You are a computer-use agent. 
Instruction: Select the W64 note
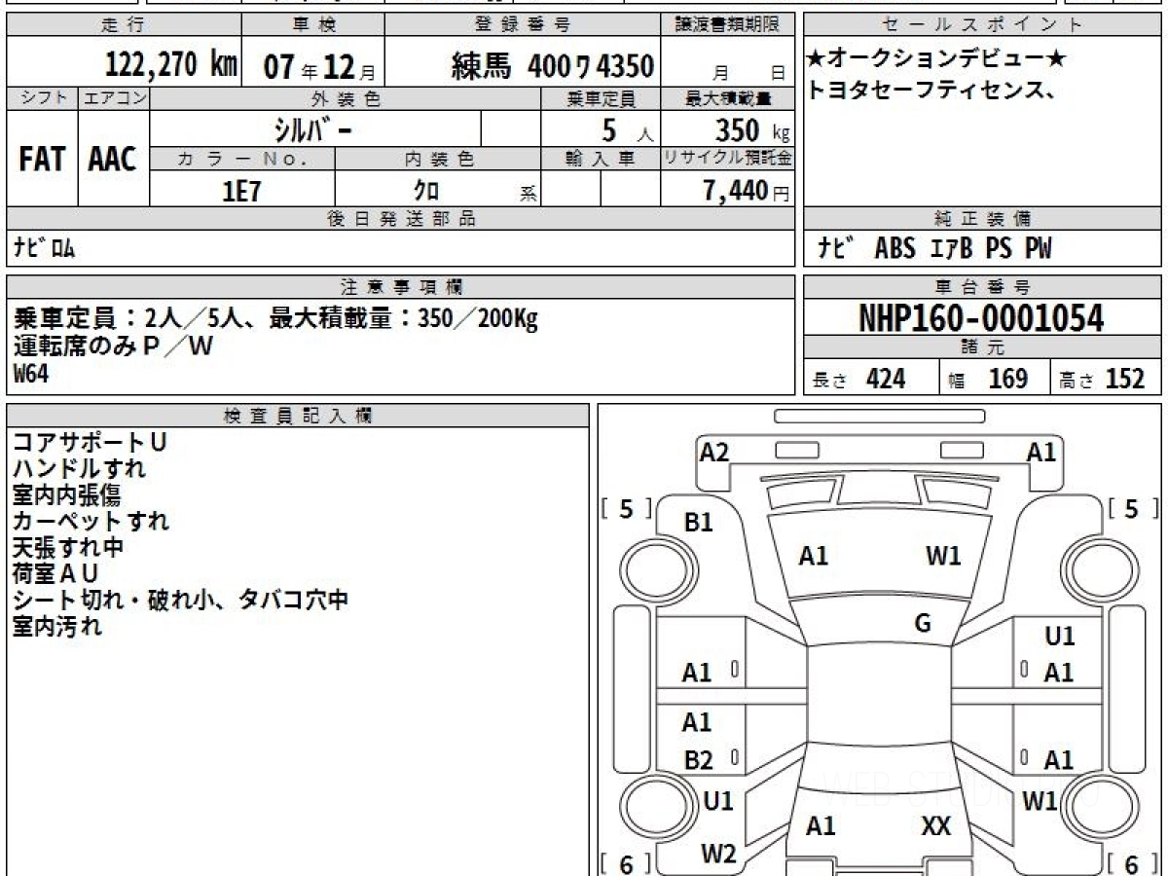pos(30,374)
